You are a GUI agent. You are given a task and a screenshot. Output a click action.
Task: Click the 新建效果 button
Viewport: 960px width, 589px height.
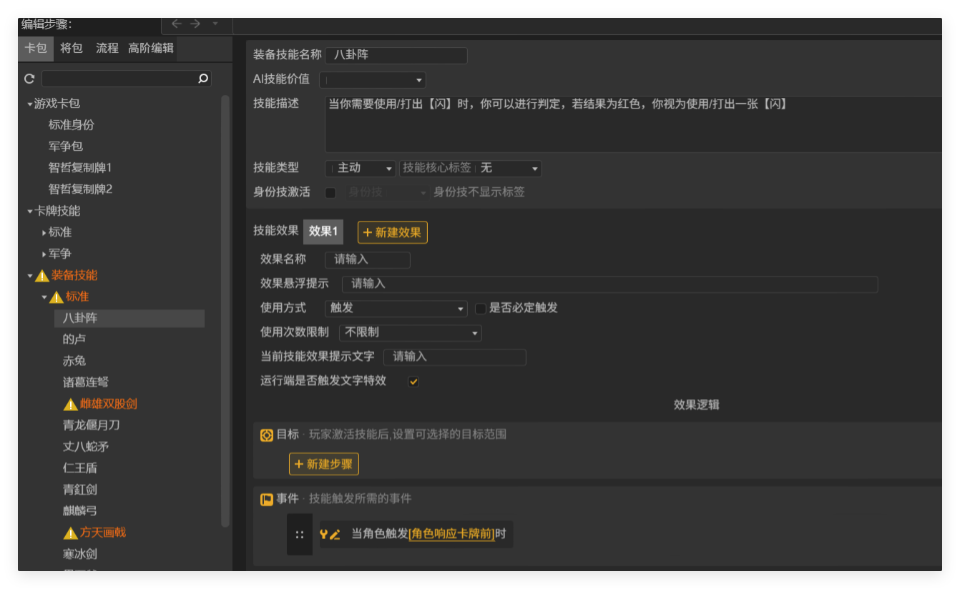click(x=392, y=232)
